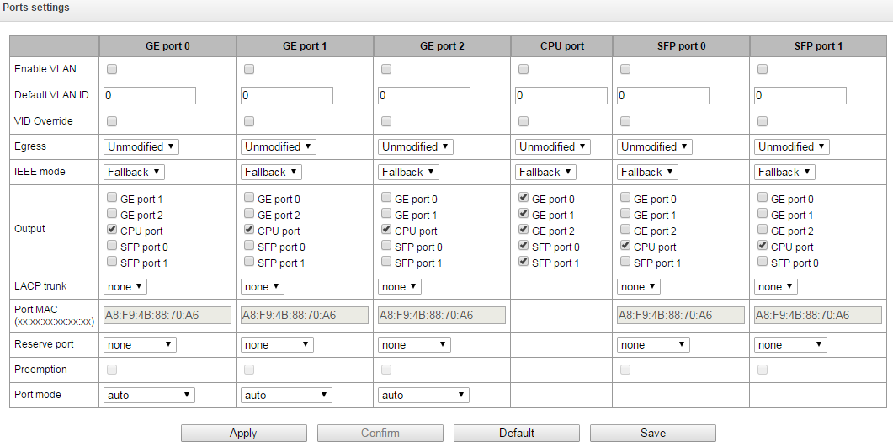Click the Default button

click(x=516, y=433)
